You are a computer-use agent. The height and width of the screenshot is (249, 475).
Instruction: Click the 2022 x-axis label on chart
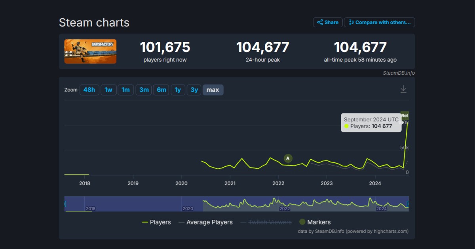coord(278,183)
